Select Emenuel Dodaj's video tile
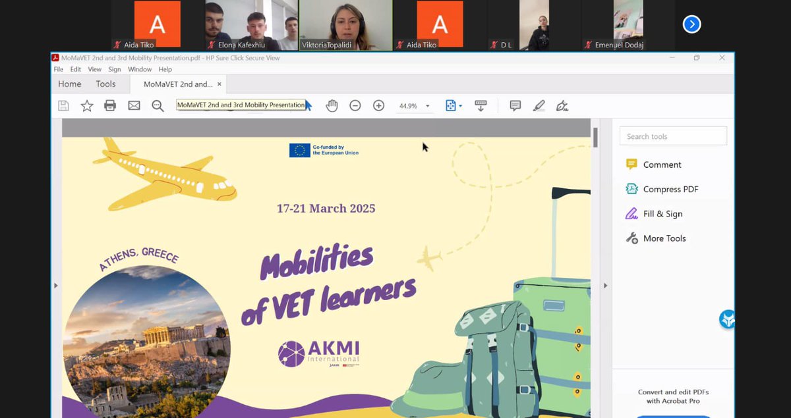 tap(628, 25)
